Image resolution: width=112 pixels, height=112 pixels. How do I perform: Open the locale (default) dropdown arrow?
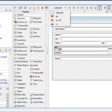[65, 8]
